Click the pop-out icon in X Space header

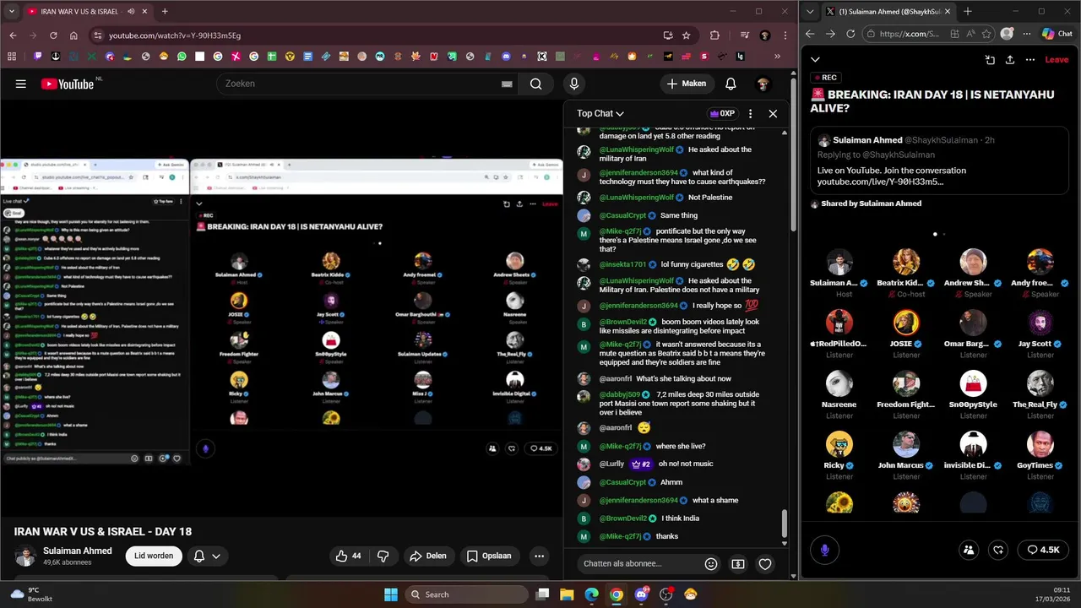click(x=990, y=60)
